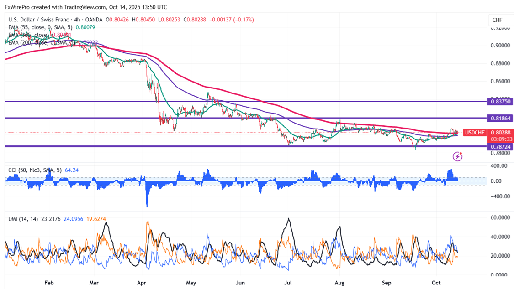
Task: Click the EMA (55, close, 0, SMA, 5) legend
Action: [x=40, y=27]
